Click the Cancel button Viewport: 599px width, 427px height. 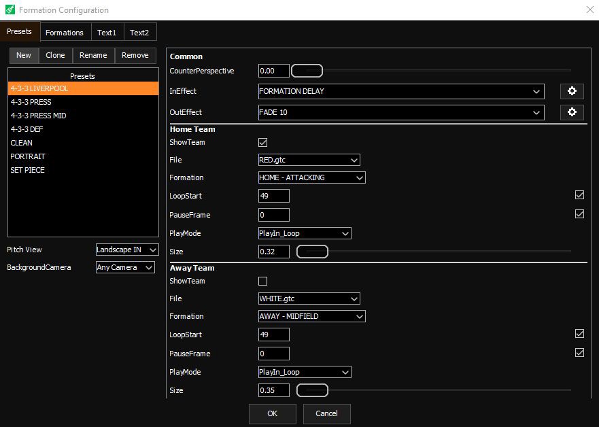pos(326,413)
